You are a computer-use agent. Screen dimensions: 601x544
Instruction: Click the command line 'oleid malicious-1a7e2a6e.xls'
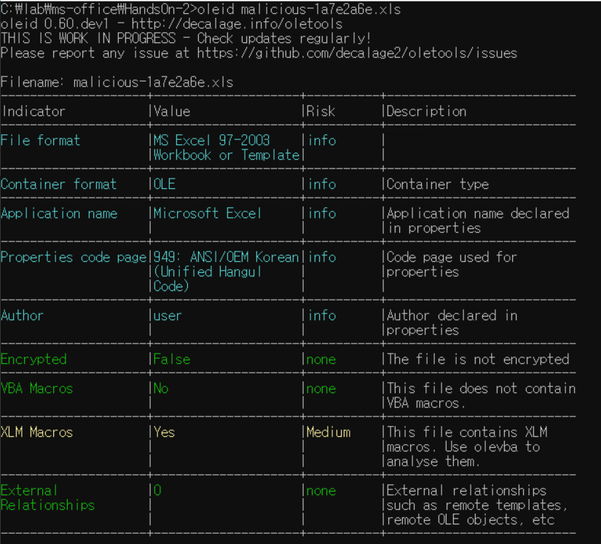click(299, 9)
